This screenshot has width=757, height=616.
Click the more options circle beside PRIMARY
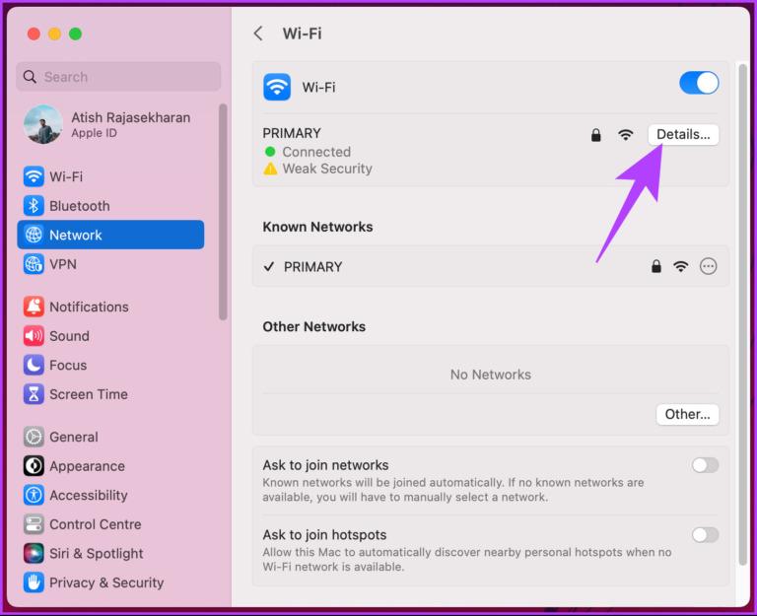pos(708,266)
